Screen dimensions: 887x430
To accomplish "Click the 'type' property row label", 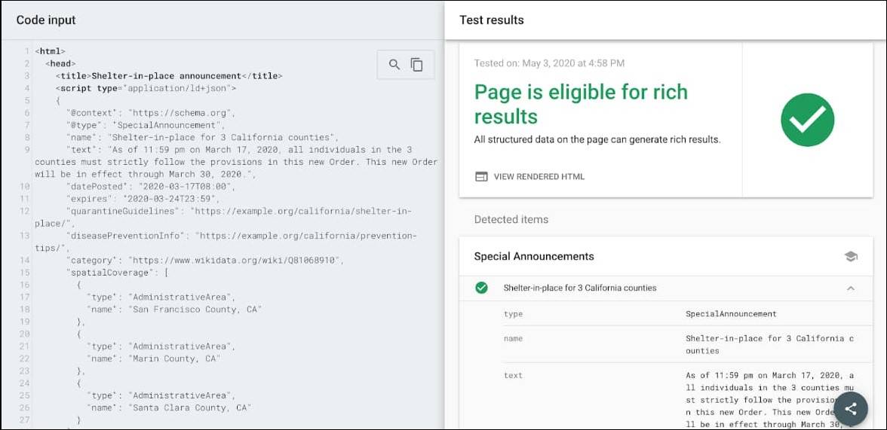I will (513, 313).
